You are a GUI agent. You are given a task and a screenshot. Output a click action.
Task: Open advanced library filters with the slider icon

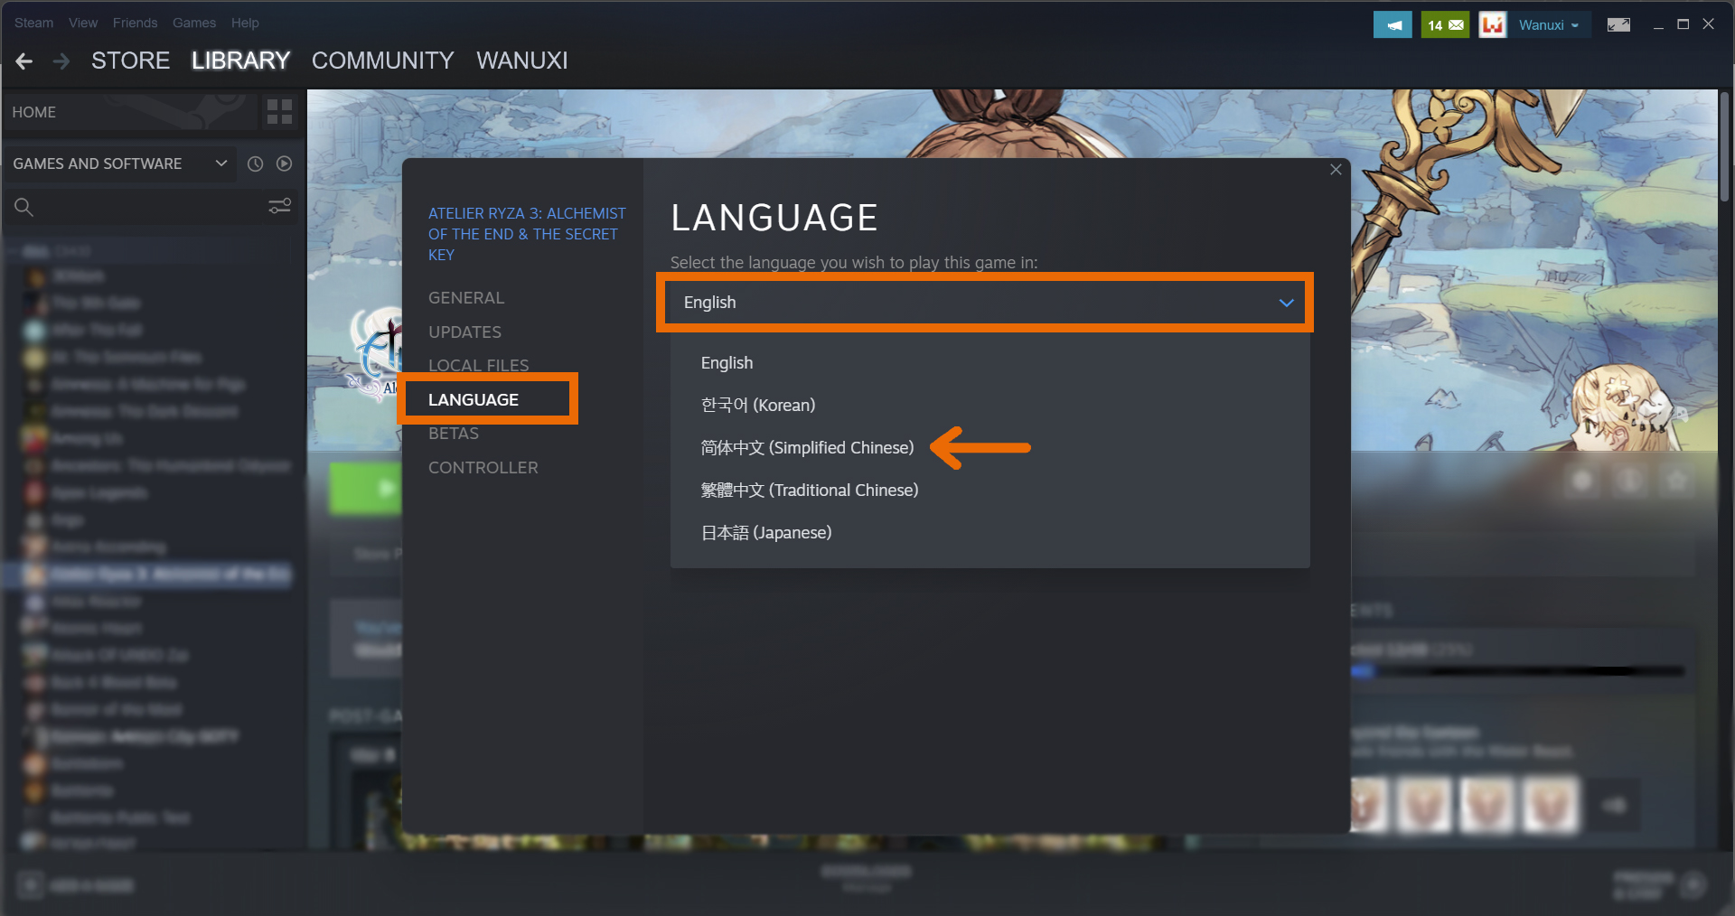[x=279, y=206]
